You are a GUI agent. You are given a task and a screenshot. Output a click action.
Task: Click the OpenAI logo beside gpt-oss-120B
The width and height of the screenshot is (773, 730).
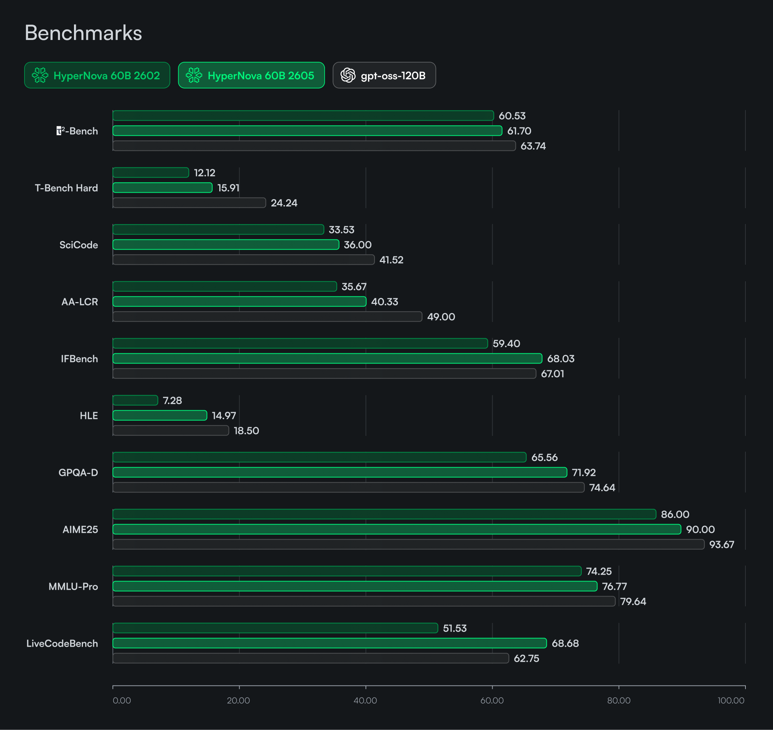point(348,75)
